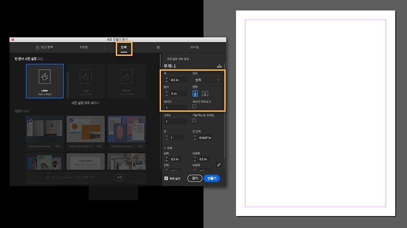Toggle the margins link chain icon
Viewport: 407px width, 228px height.
pyautogui.click(x=219, y=165)
